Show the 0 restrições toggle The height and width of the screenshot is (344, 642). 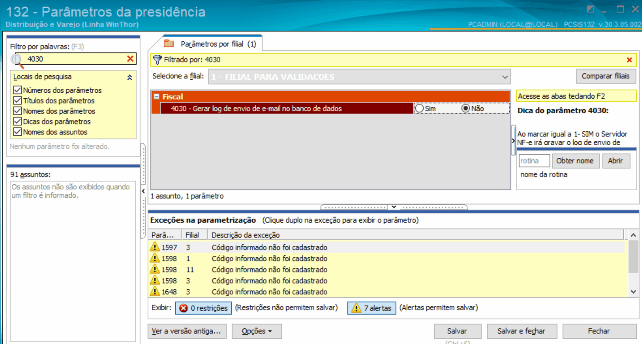pos(203,308)
